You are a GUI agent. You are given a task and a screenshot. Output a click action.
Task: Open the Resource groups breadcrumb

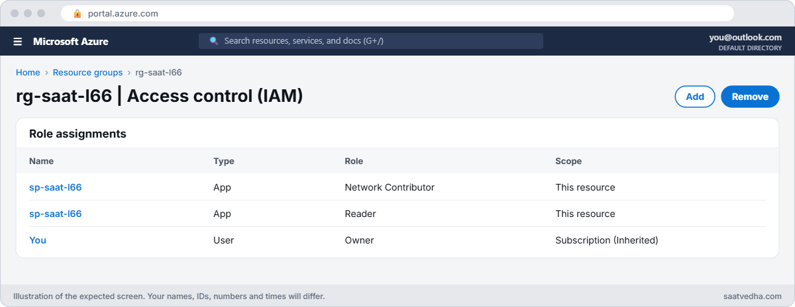tap(87, 73)
